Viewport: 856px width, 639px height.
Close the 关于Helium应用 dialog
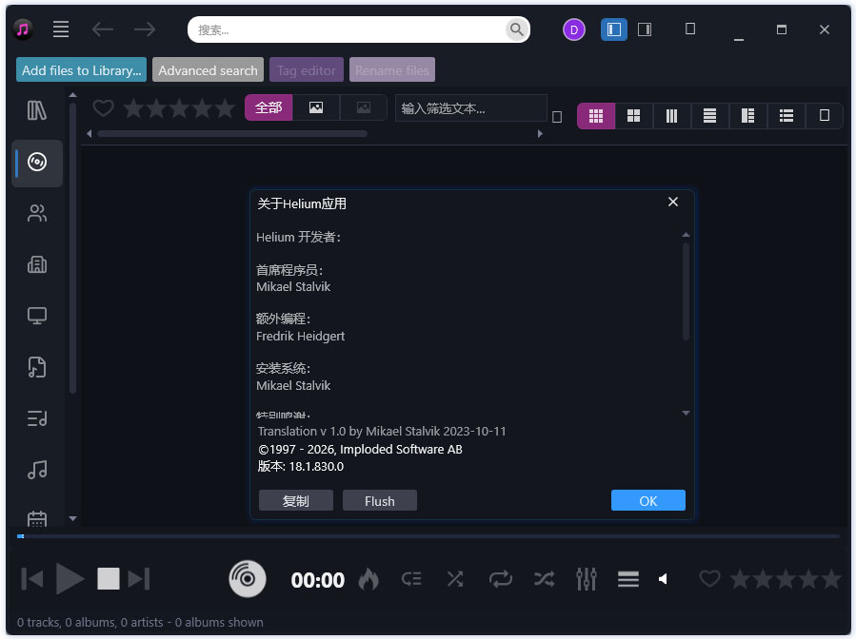coord(673,202)
